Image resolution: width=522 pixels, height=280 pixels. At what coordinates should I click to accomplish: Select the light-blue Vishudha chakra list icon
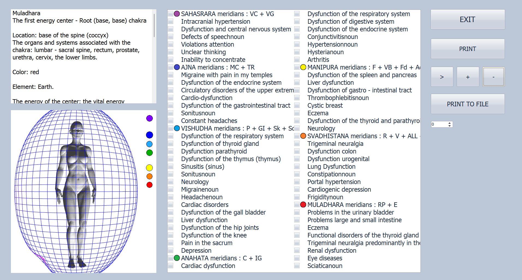pos(177,128)
